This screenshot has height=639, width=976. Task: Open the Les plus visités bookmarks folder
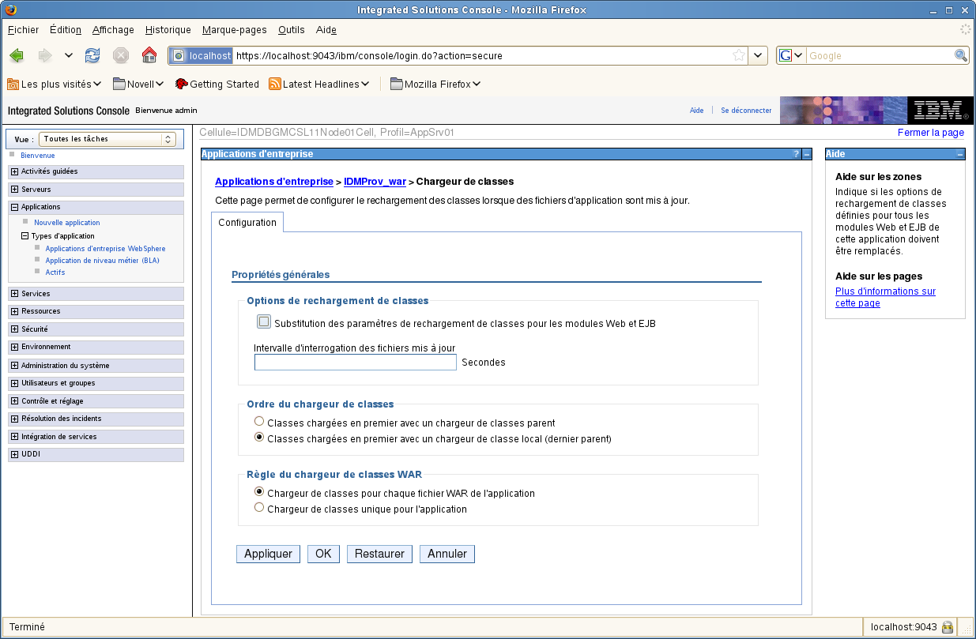(55, 84)
